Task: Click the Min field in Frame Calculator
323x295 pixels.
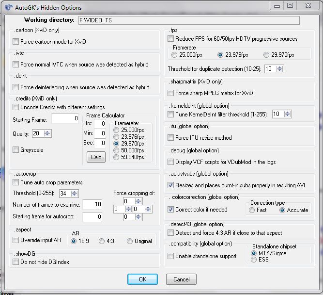Action: [100, 133]
